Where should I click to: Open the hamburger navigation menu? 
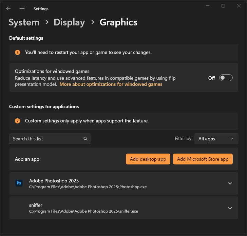22,9
